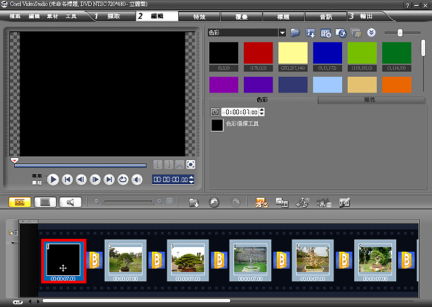Select the magenta-purple color swatch

pyautogui.click(x=223, y=85)
